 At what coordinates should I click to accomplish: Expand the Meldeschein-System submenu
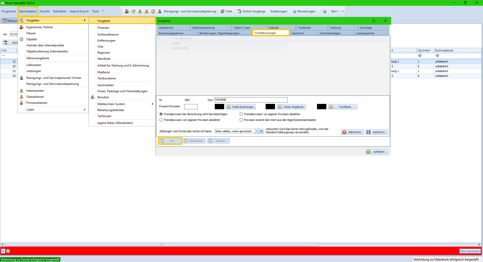(122, 104)
